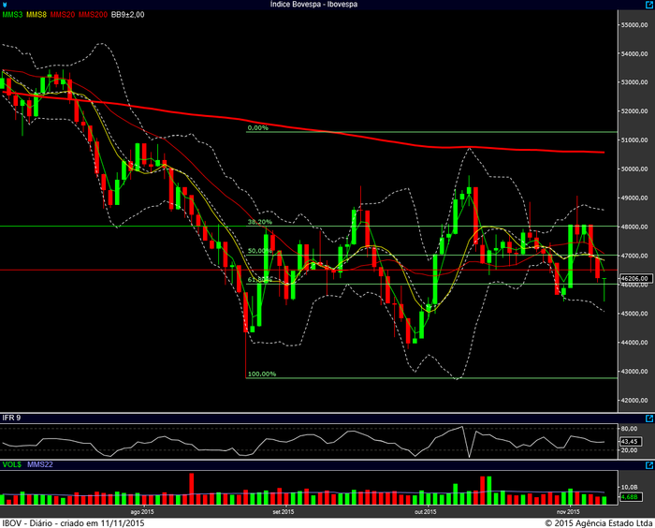Image resolution: width=655 pixels, height=528 pixels.
Task: Click the 50,00% Fibonacci level label
Action: (x=259, y=251)
